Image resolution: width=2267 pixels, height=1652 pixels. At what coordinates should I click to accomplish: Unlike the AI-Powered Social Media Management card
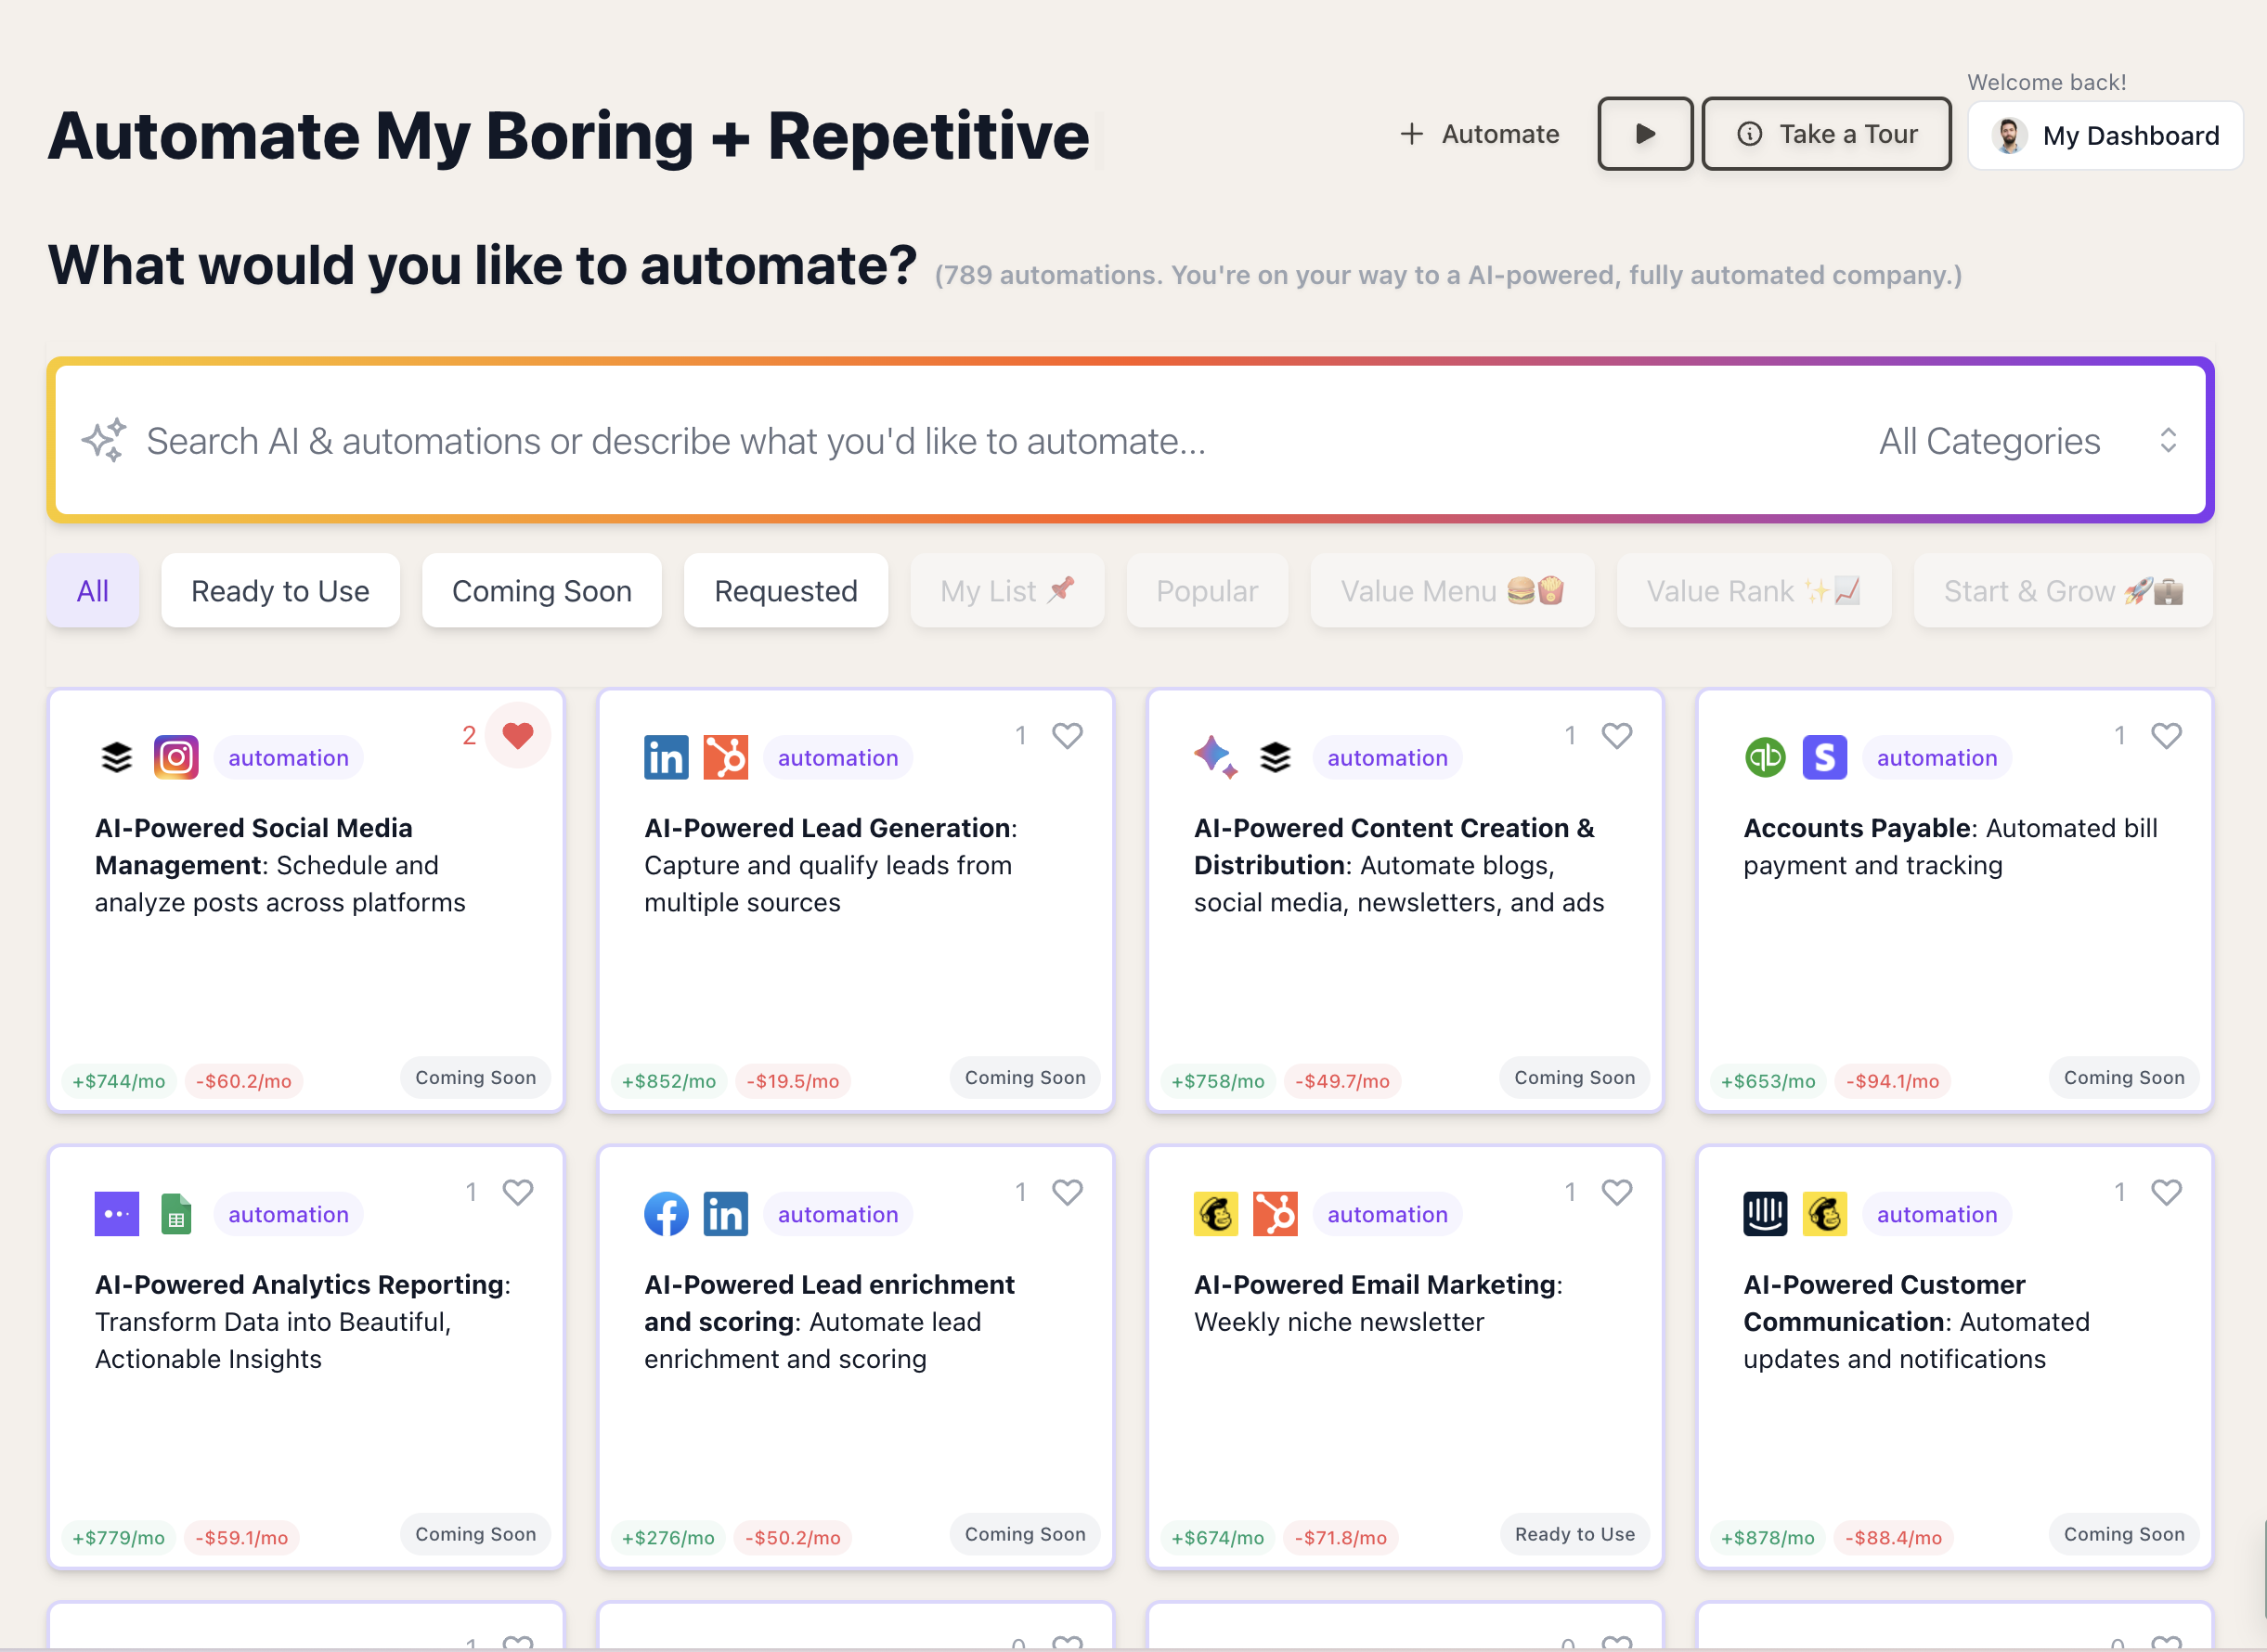point(518,736)
